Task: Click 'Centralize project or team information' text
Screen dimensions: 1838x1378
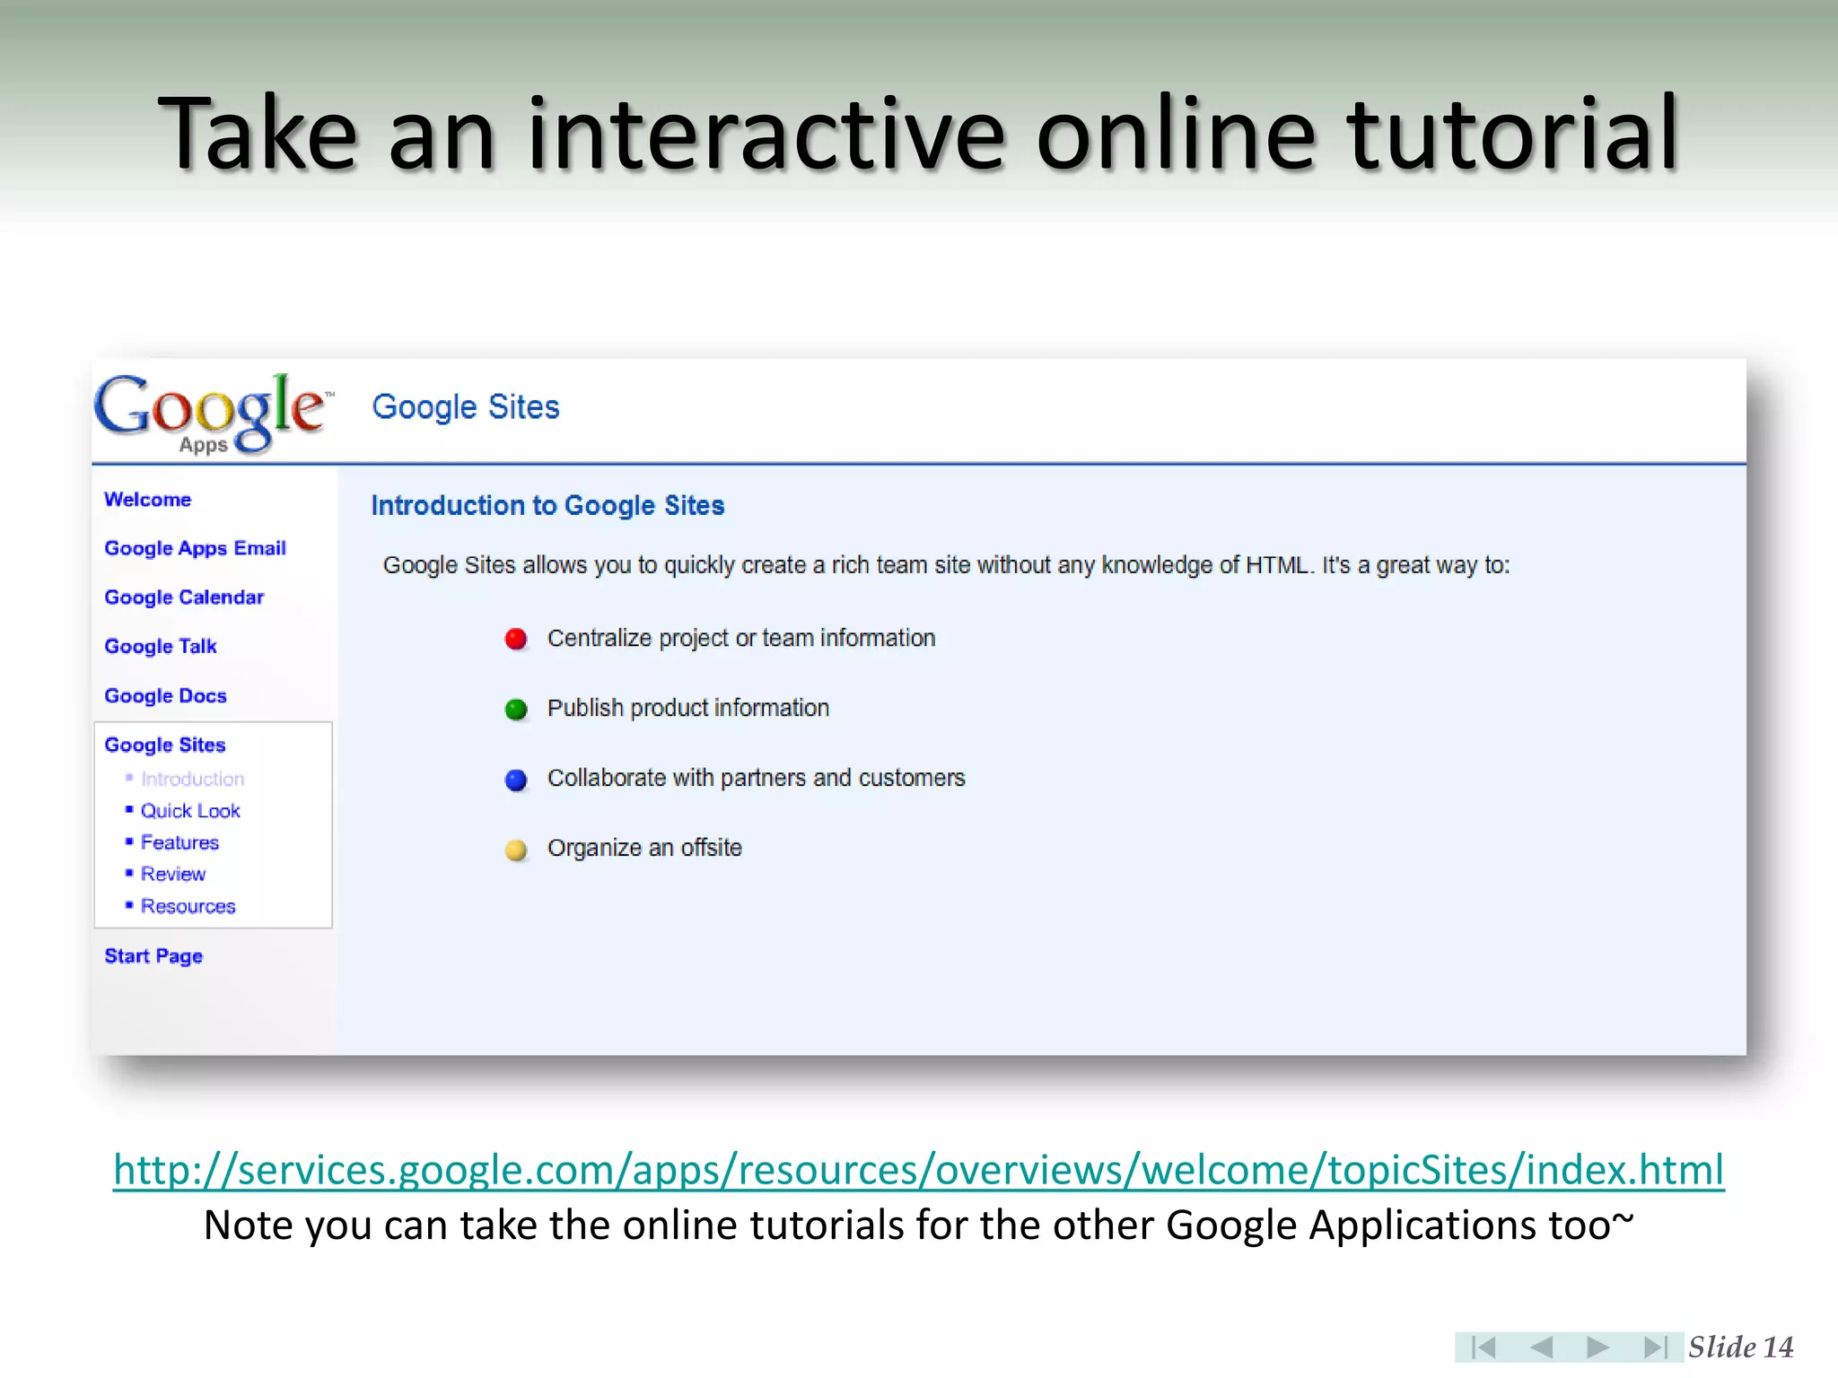Action: pos(741,638)
